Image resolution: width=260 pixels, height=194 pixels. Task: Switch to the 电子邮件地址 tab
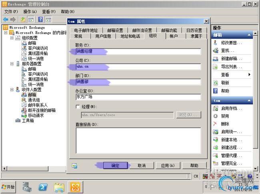86,30
